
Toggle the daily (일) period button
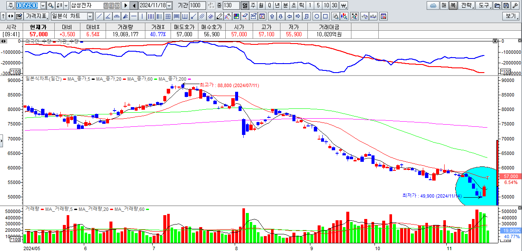(x=245, y=6)
